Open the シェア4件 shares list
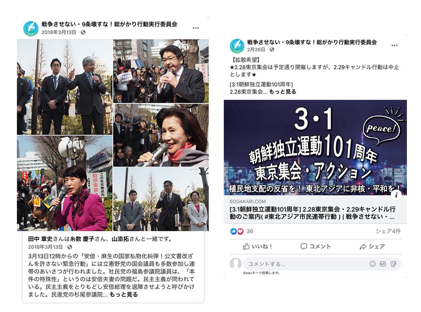This screenshot has width=421, height=312. [x=388, y=231]
